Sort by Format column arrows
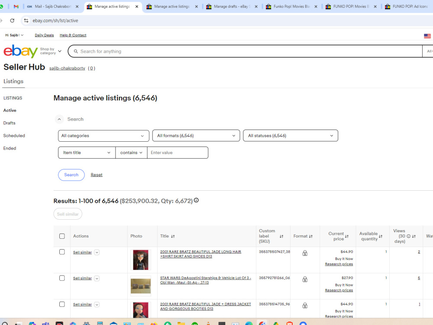The width and height of the screenshot is (433, 325). pos(310,236)
